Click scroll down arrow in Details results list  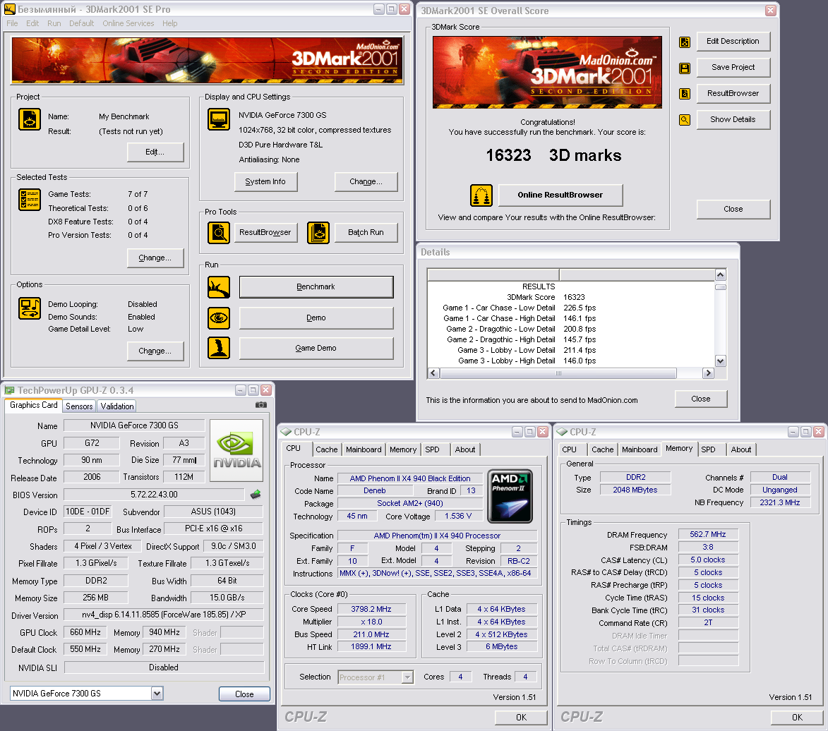click(x=720, y=361)
